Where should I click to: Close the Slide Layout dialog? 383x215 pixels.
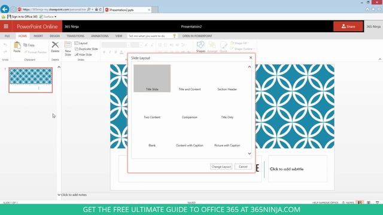tap(251, 57)
